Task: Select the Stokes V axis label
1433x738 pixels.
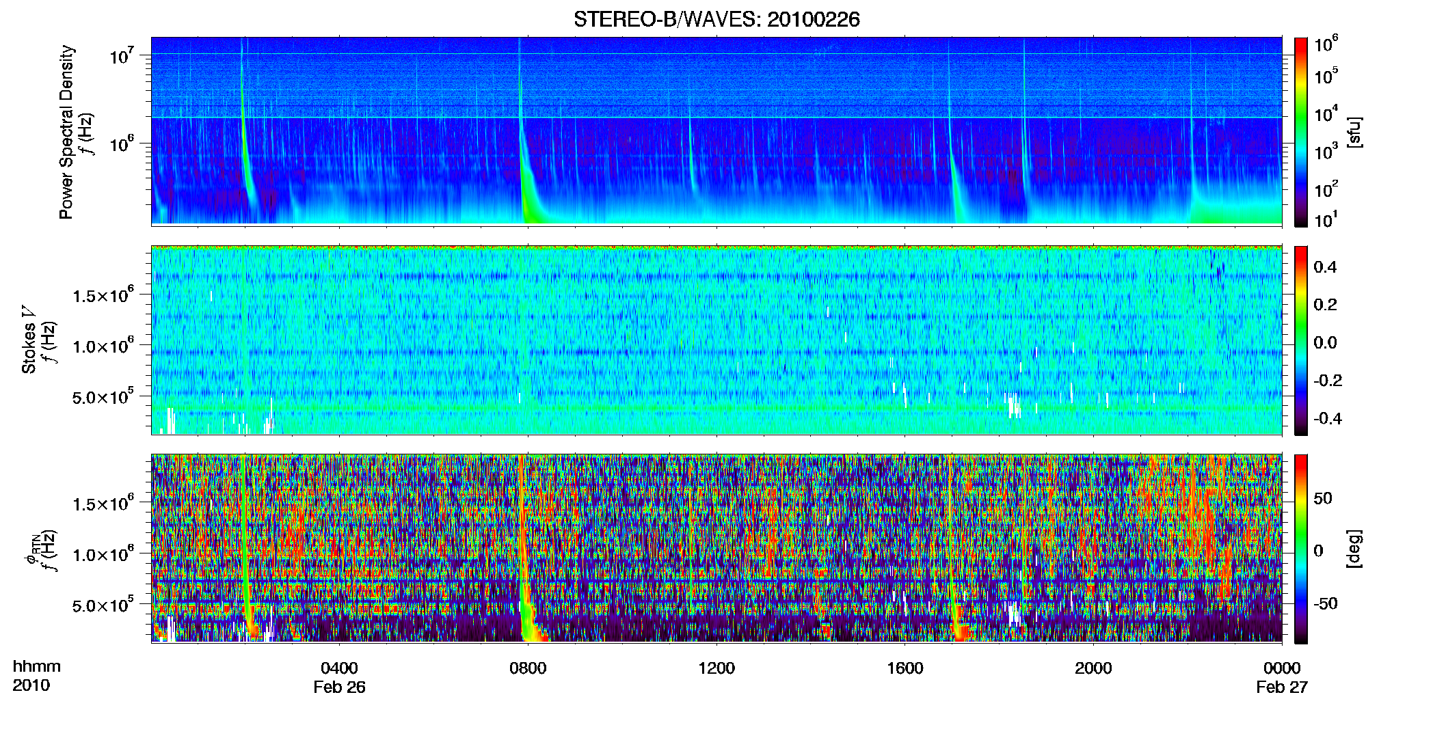Action: click(29, 340)
